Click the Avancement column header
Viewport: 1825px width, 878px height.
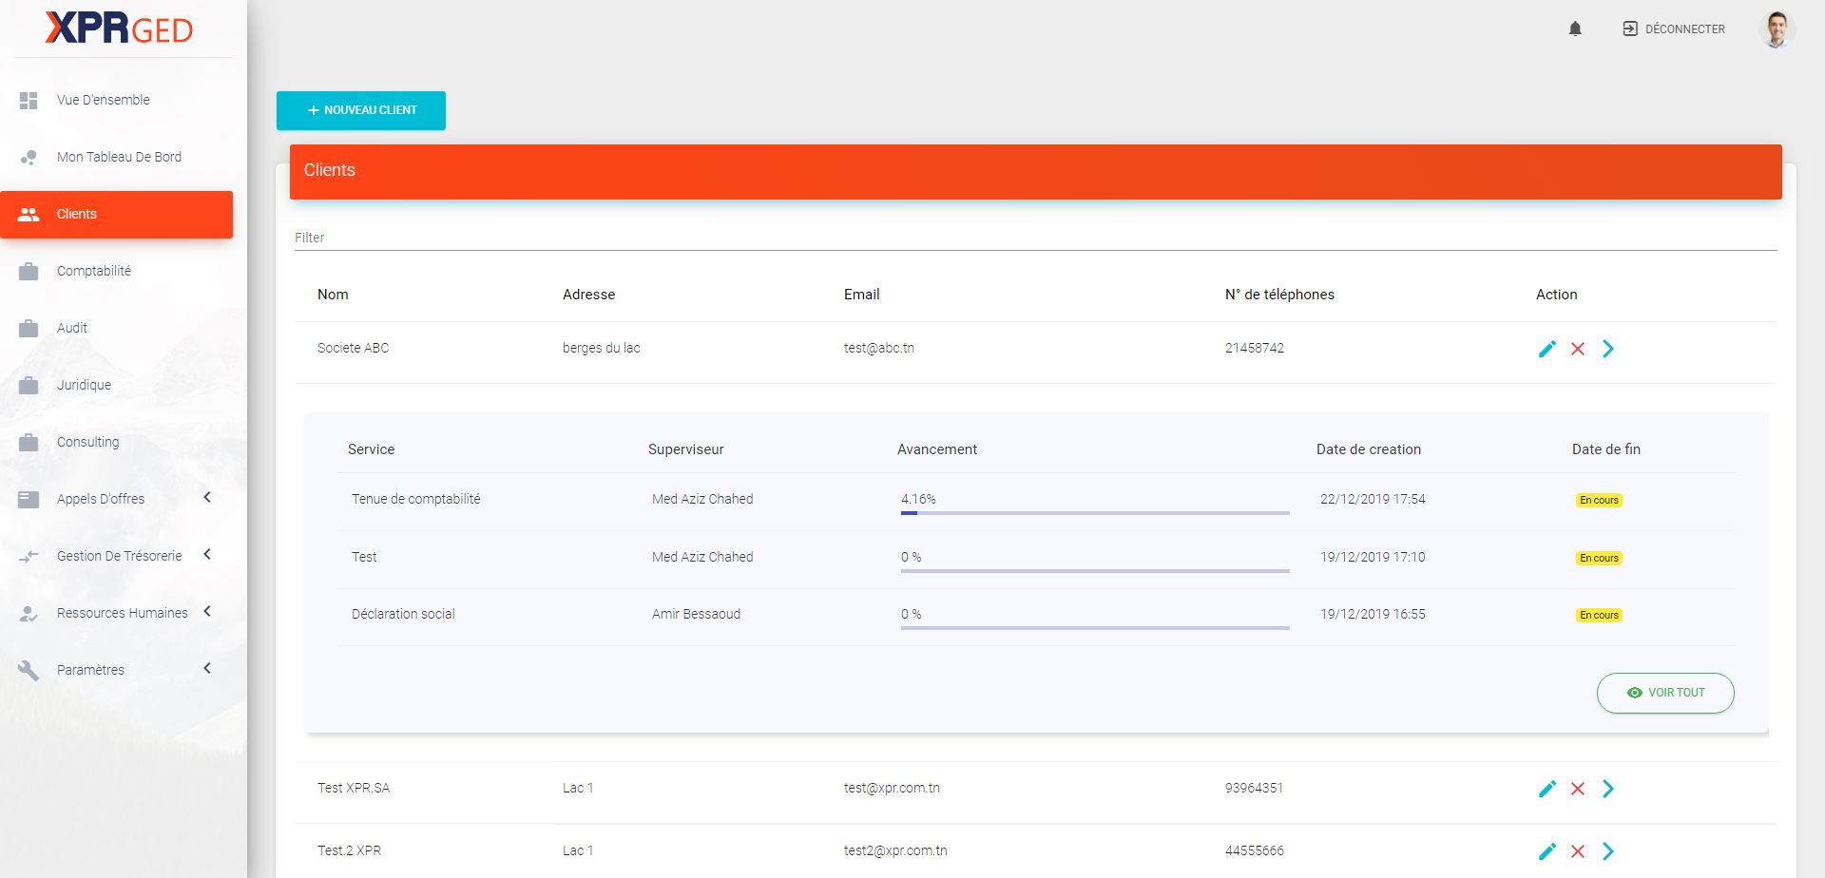tap(937, 449)
